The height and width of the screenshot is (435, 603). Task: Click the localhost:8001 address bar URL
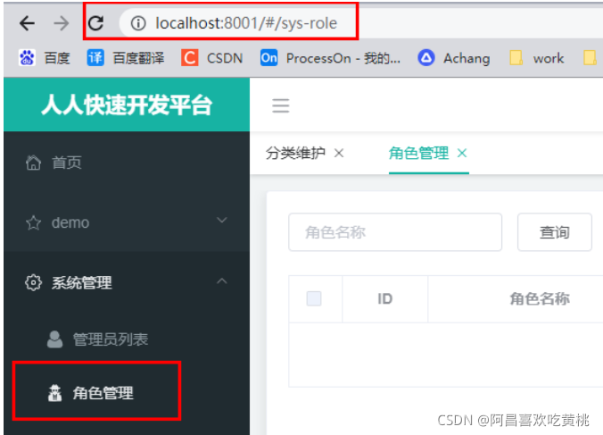246,23
